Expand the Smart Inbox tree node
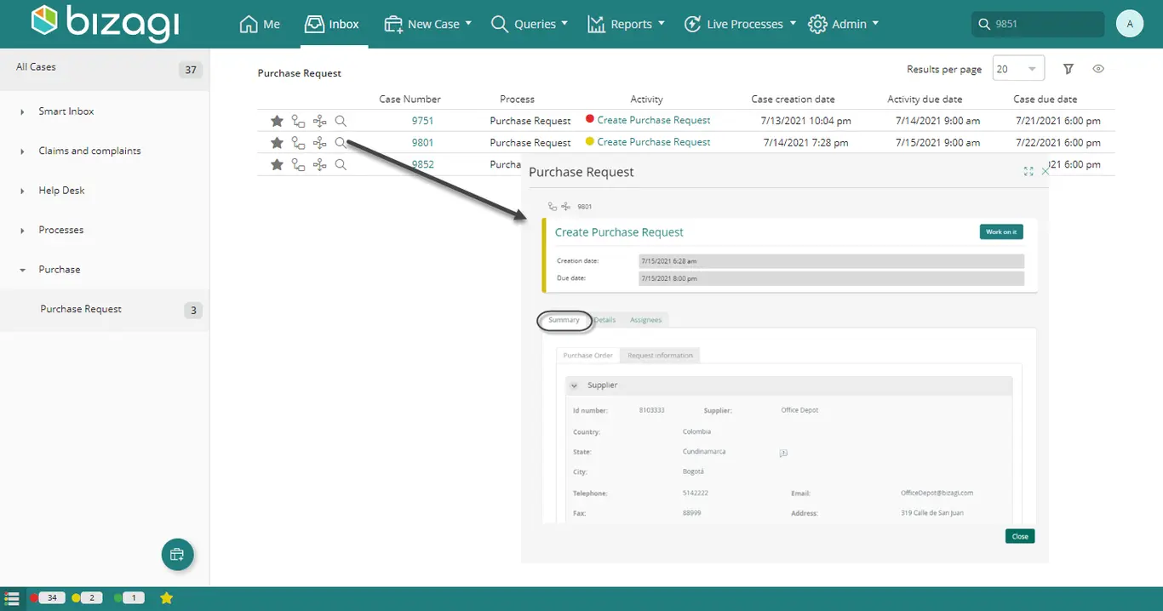The width and height of the screenshot is (1163, 611). coord(22,111)
